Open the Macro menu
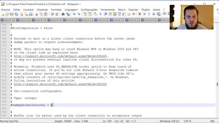This screenshot has height=123, width=219. (x=122, y=10)
